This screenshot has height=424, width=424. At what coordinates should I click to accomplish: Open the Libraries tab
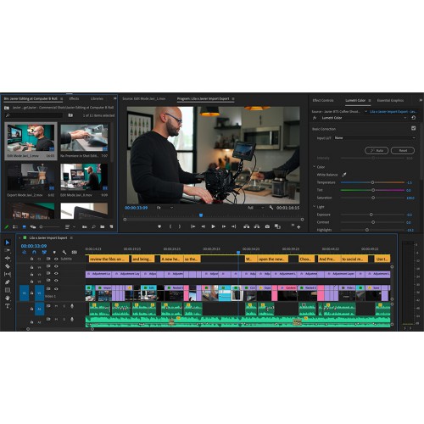point(97,98)
